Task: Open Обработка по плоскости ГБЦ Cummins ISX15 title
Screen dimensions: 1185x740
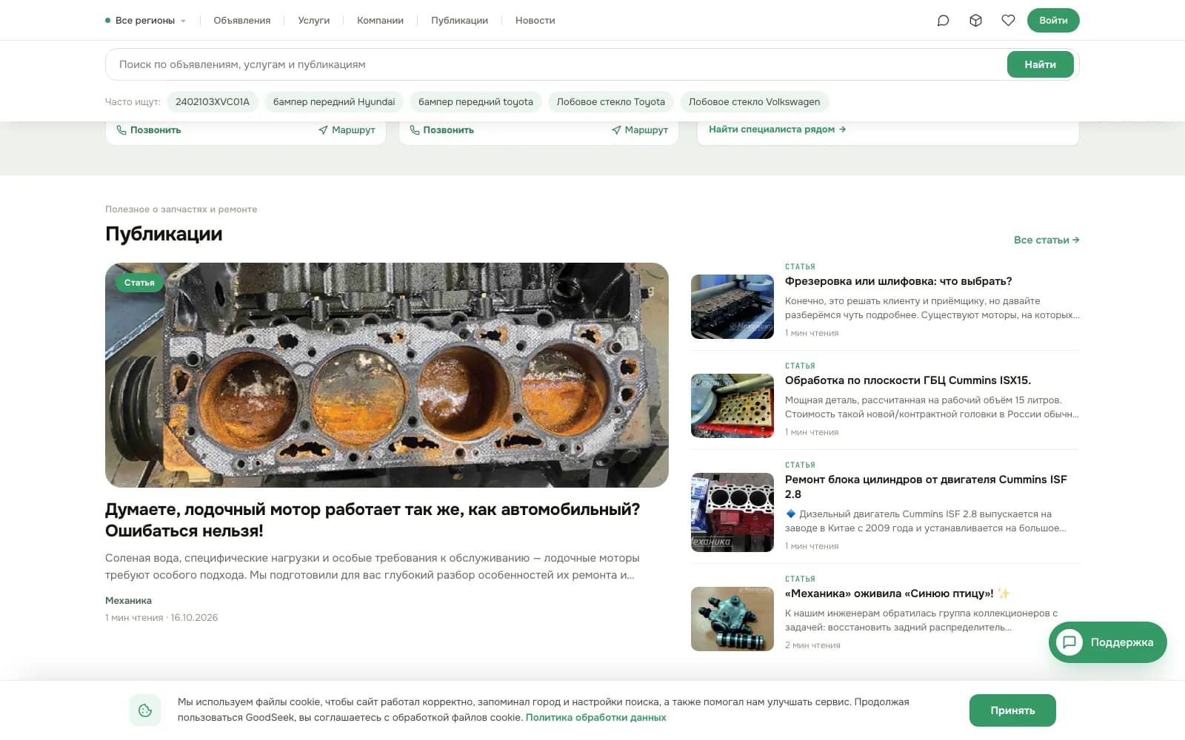Action: click(x=908, y=380)
